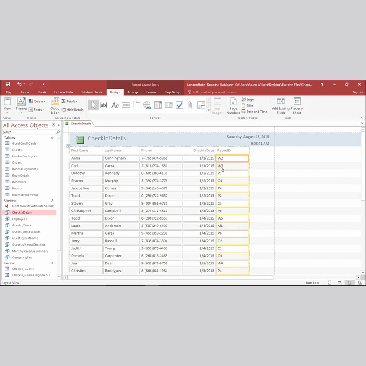Click the Sign in link
This screenshot has height=366, width=366.
[x=358, y=92]
